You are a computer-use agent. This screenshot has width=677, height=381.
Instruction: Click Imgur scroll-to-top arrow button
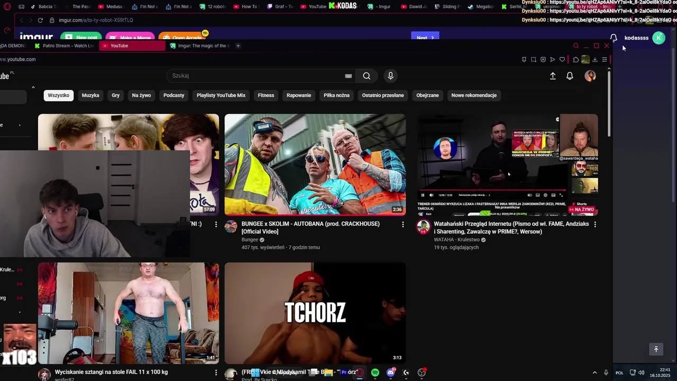pyautogui.click(x=656, y=349)
